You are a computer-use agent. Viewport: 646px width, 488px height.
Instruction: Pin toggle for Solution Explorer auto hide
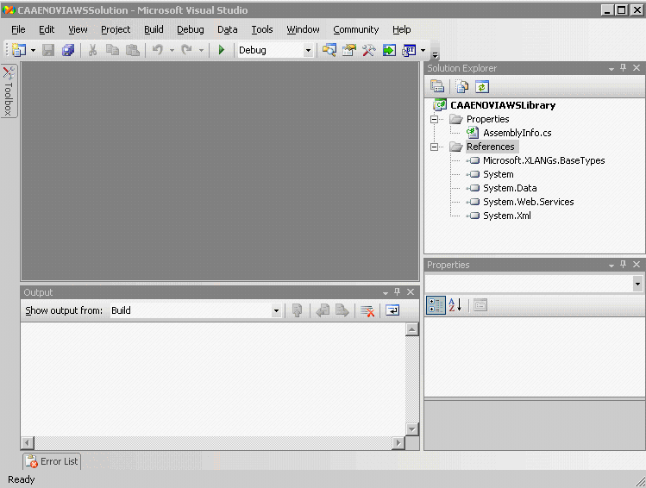click(624, 68)
